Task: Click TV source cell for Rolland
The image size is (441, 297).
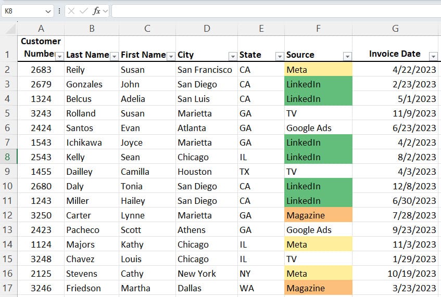Action: (x=318, y=113)
